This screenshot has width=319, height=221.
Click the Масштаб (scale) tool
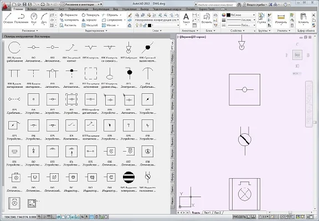90,25
